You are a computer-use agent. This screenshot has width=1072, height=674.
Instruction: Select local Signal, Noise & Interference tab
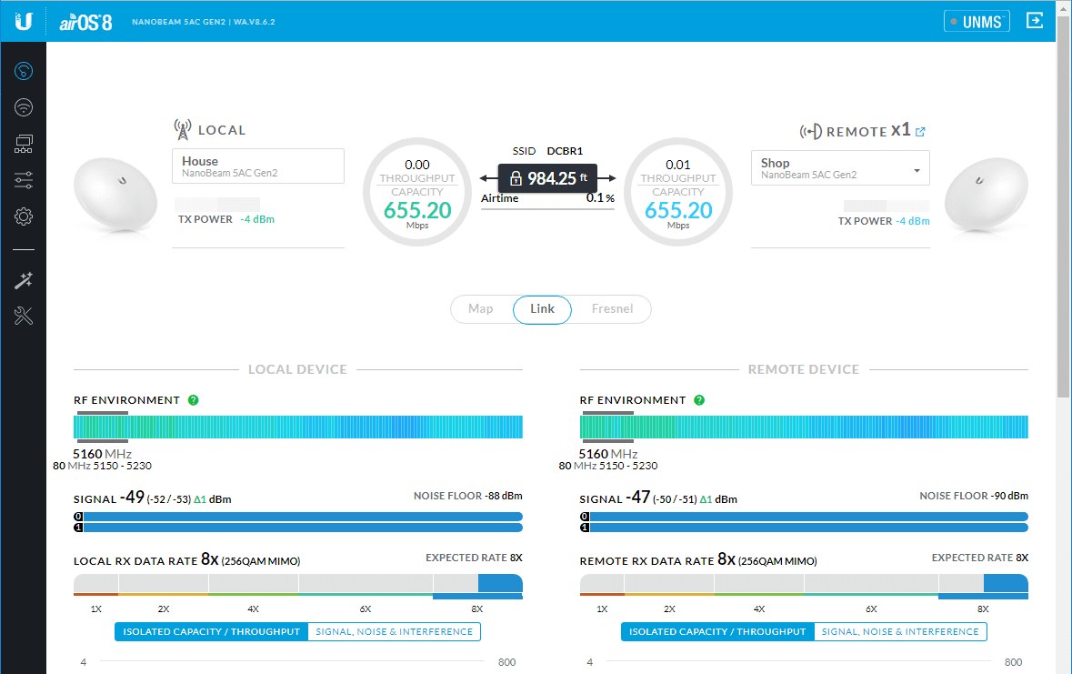click(395, 631)
